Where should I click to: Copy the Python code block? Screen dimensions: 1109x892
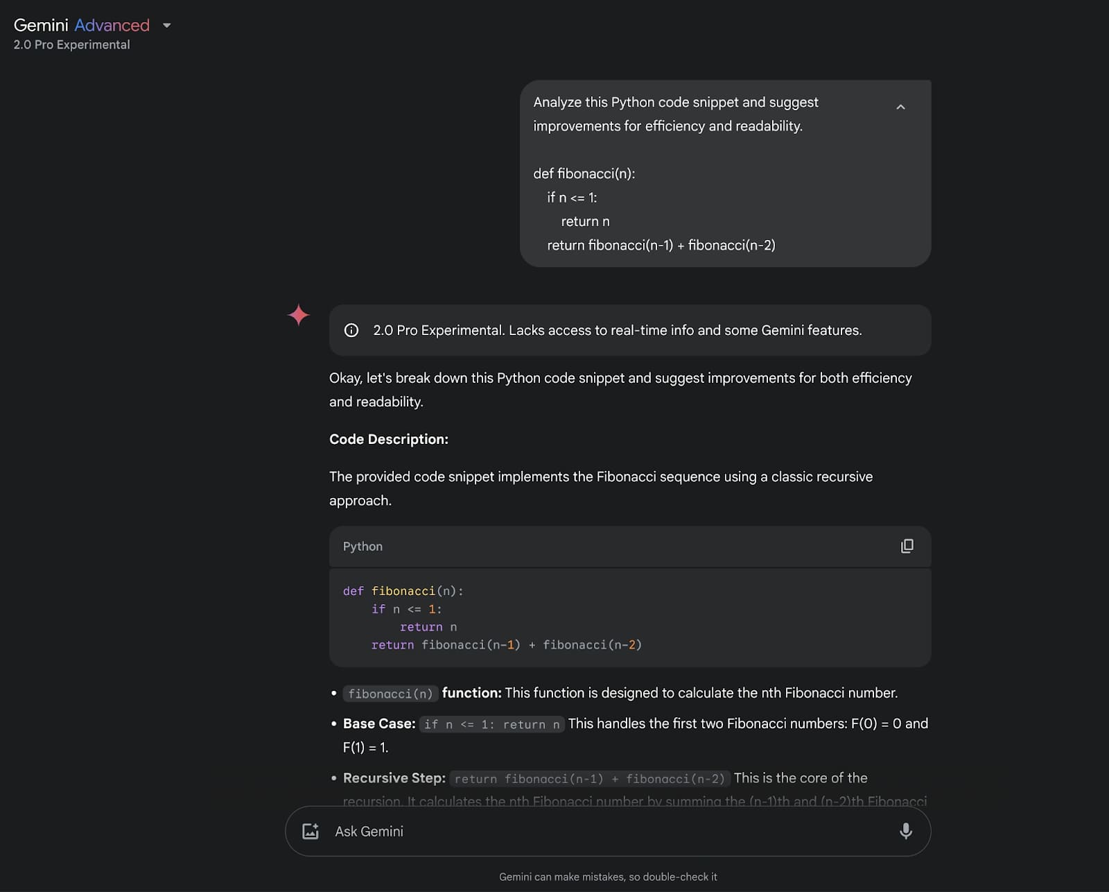(907, 546)
